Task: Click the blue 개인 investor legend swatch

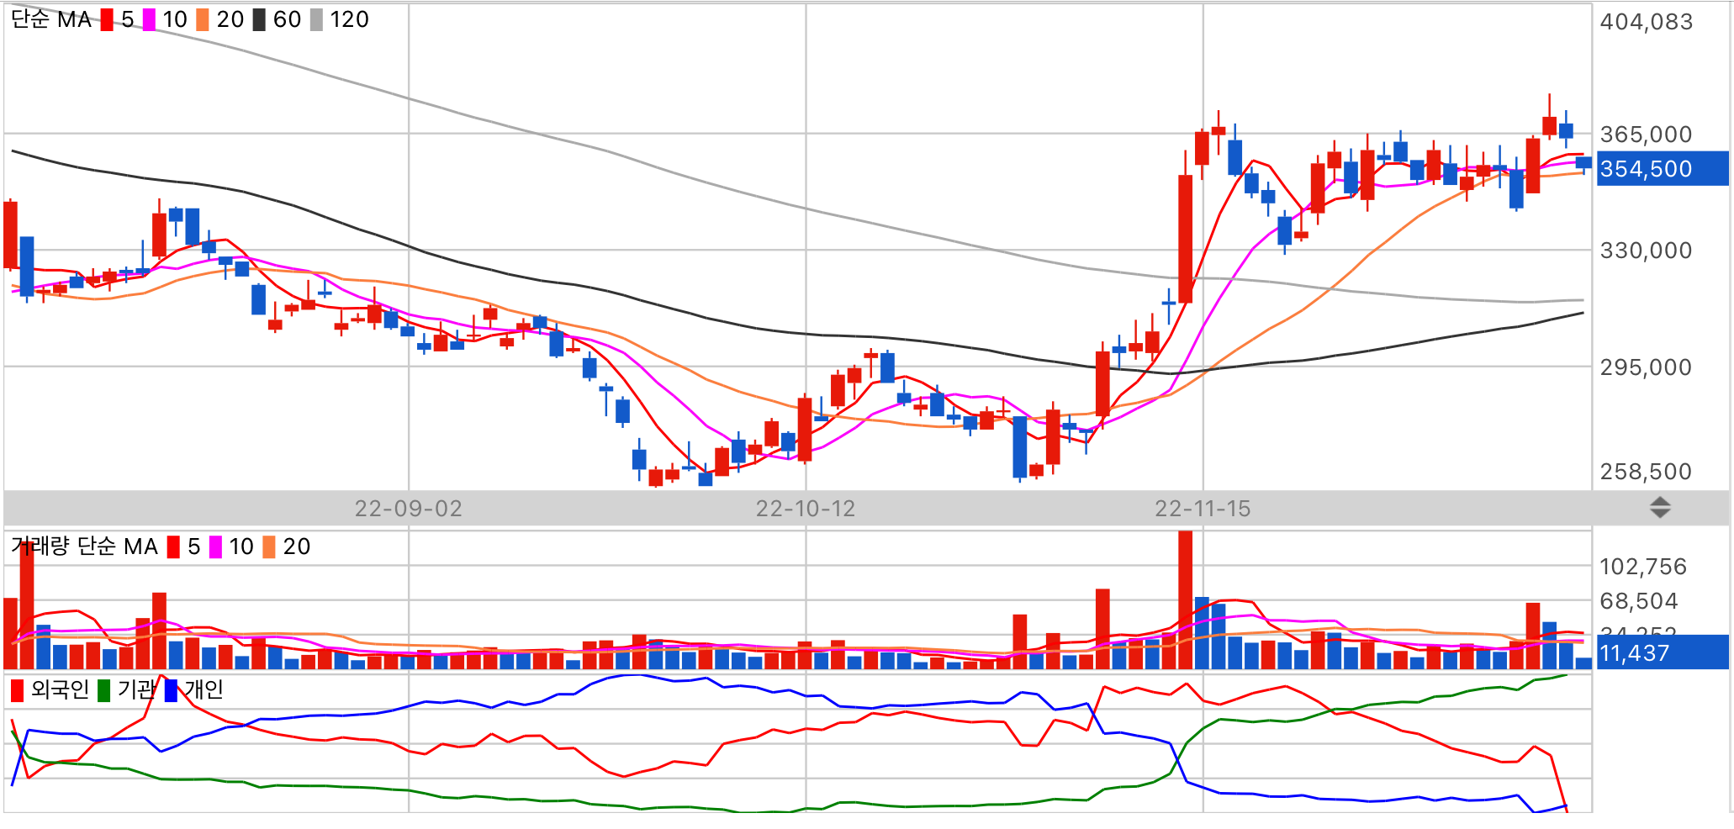Action: pyautogui.click(x=172, y=690)
